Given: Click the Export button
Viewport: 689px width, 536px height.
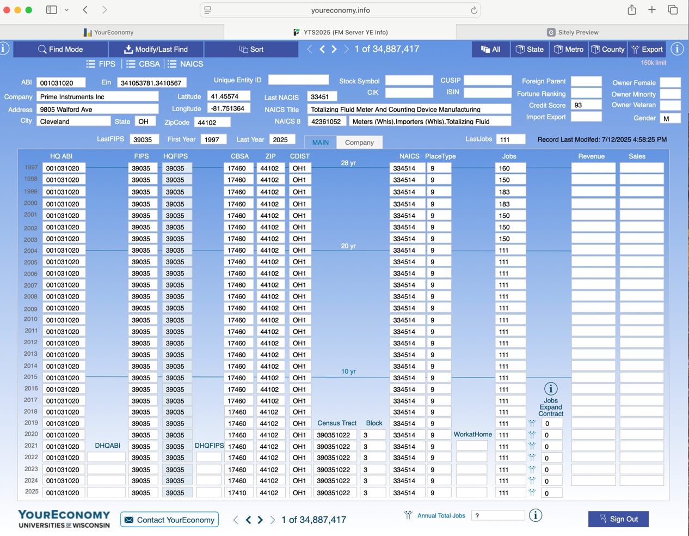Looking at the screenshot, I should point(647,49).
